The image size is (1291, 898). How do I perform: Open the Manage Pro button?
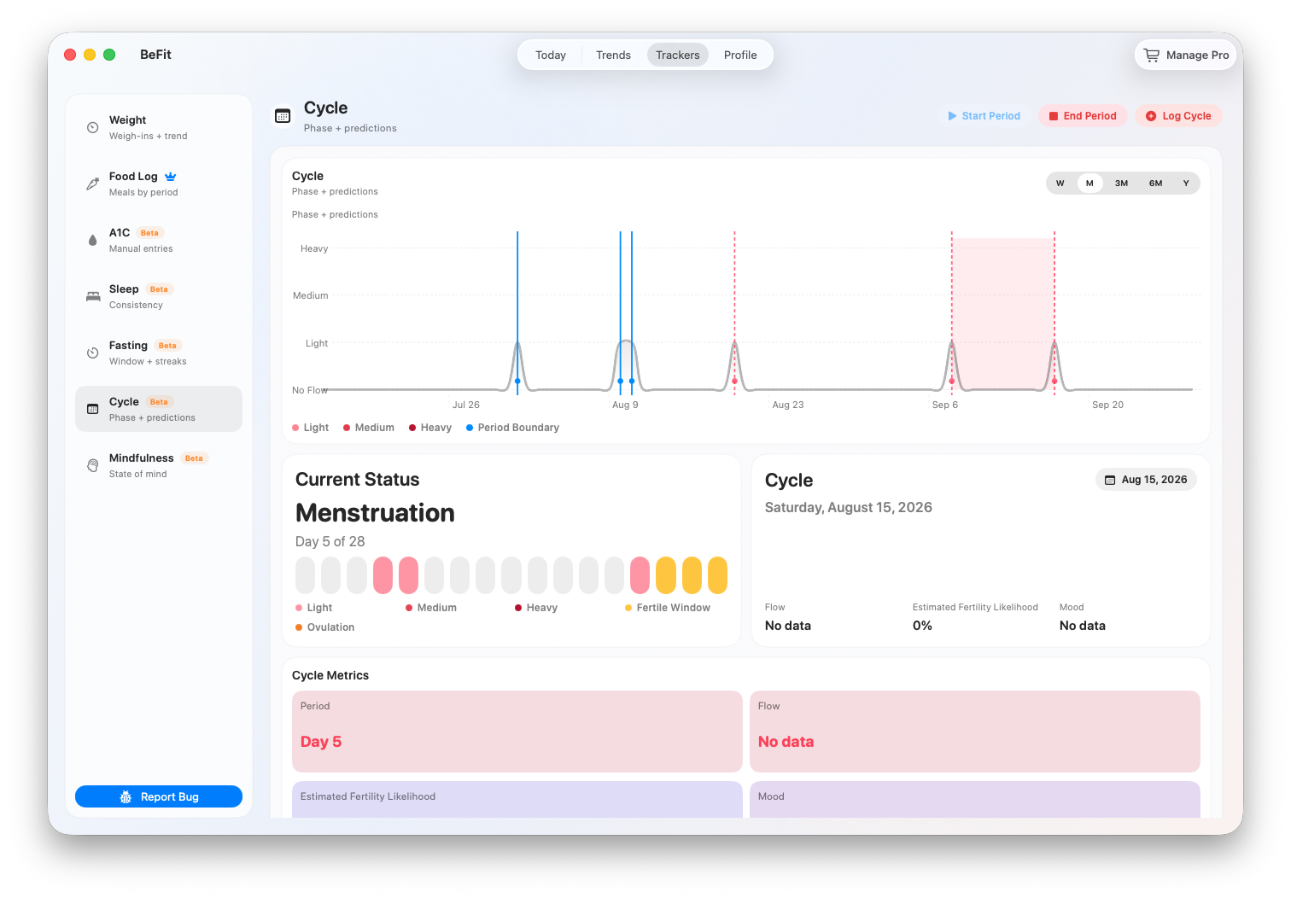pyautogui.click(x=1186, y=55)
